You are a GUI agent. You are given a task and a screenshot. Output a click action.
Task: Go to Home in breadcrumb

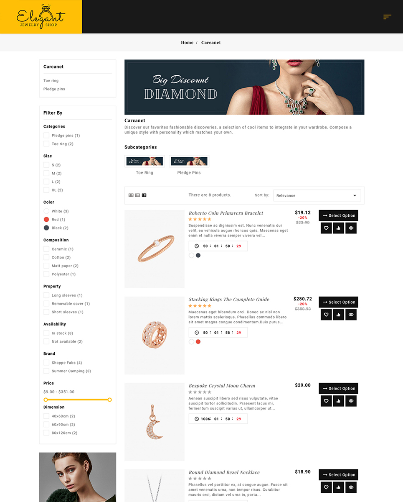click(187, 43)
